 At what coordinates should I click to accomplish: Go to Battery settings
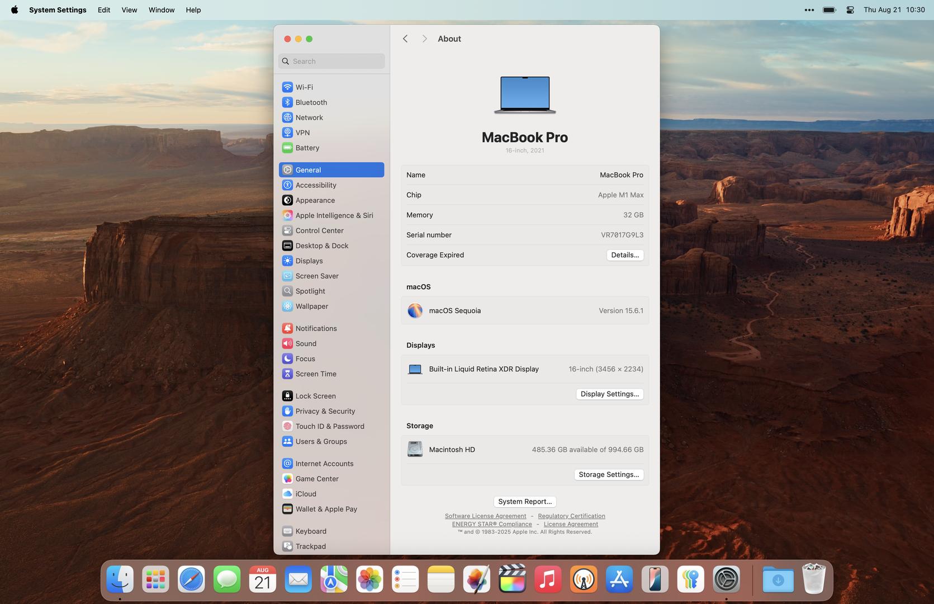click(331, 148)
